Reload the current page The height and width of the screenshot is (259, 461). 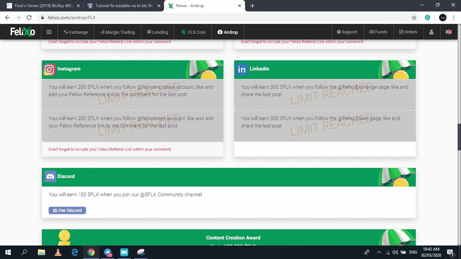point(29,18)
